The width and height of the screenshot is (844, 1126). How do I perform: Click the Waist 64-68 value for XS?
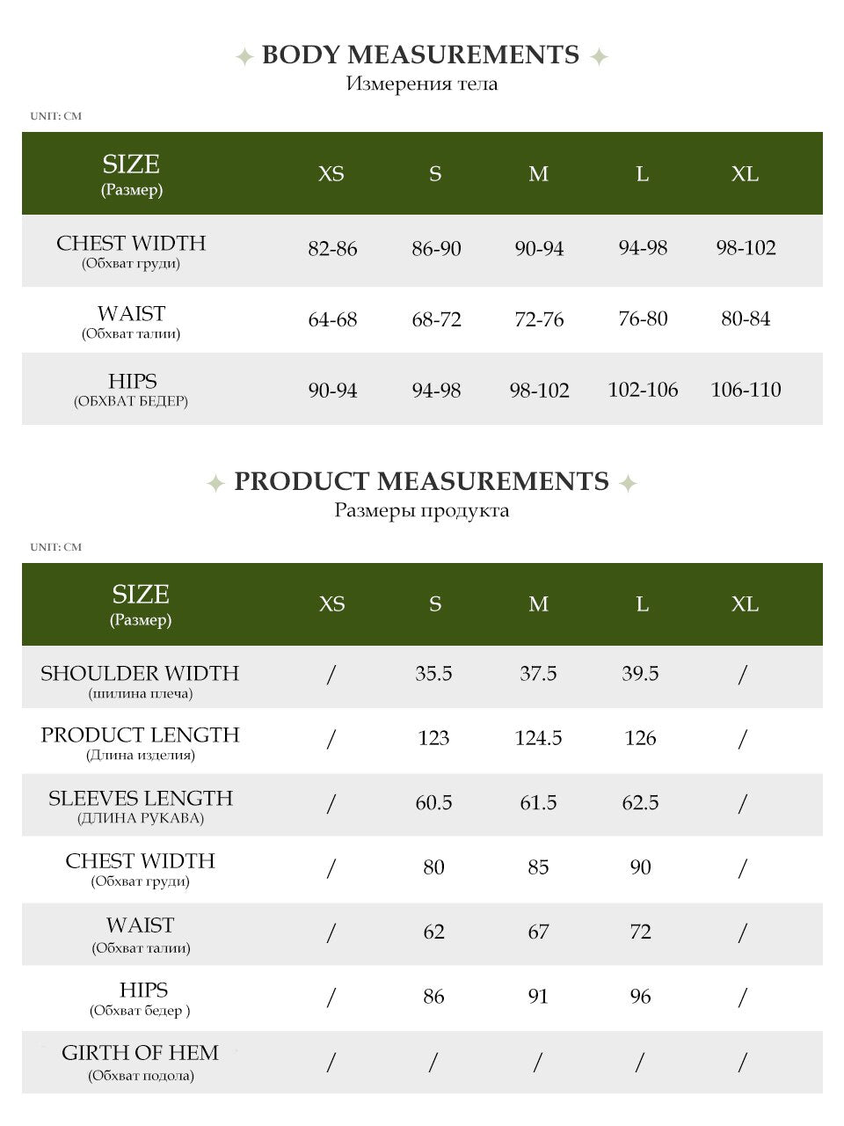332,319
